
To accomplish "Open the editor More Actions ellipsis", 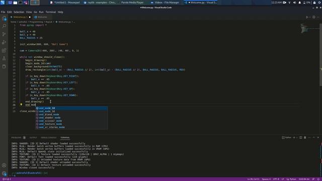I will tap(318, 17).
